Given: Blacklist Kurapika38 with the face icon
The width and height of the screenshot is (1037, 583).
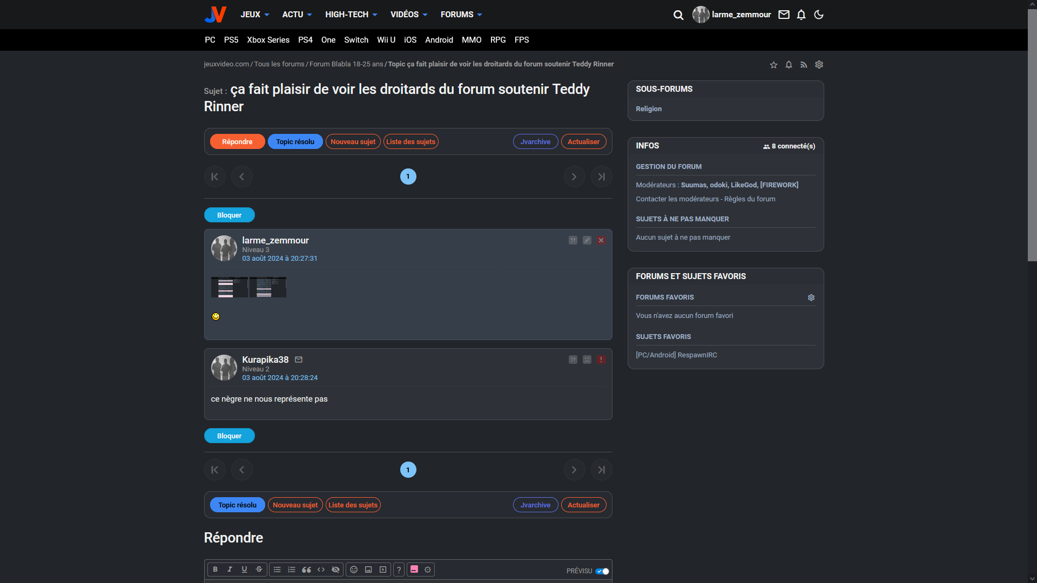Looking at the screenshot, I should (x=587, y=360).
